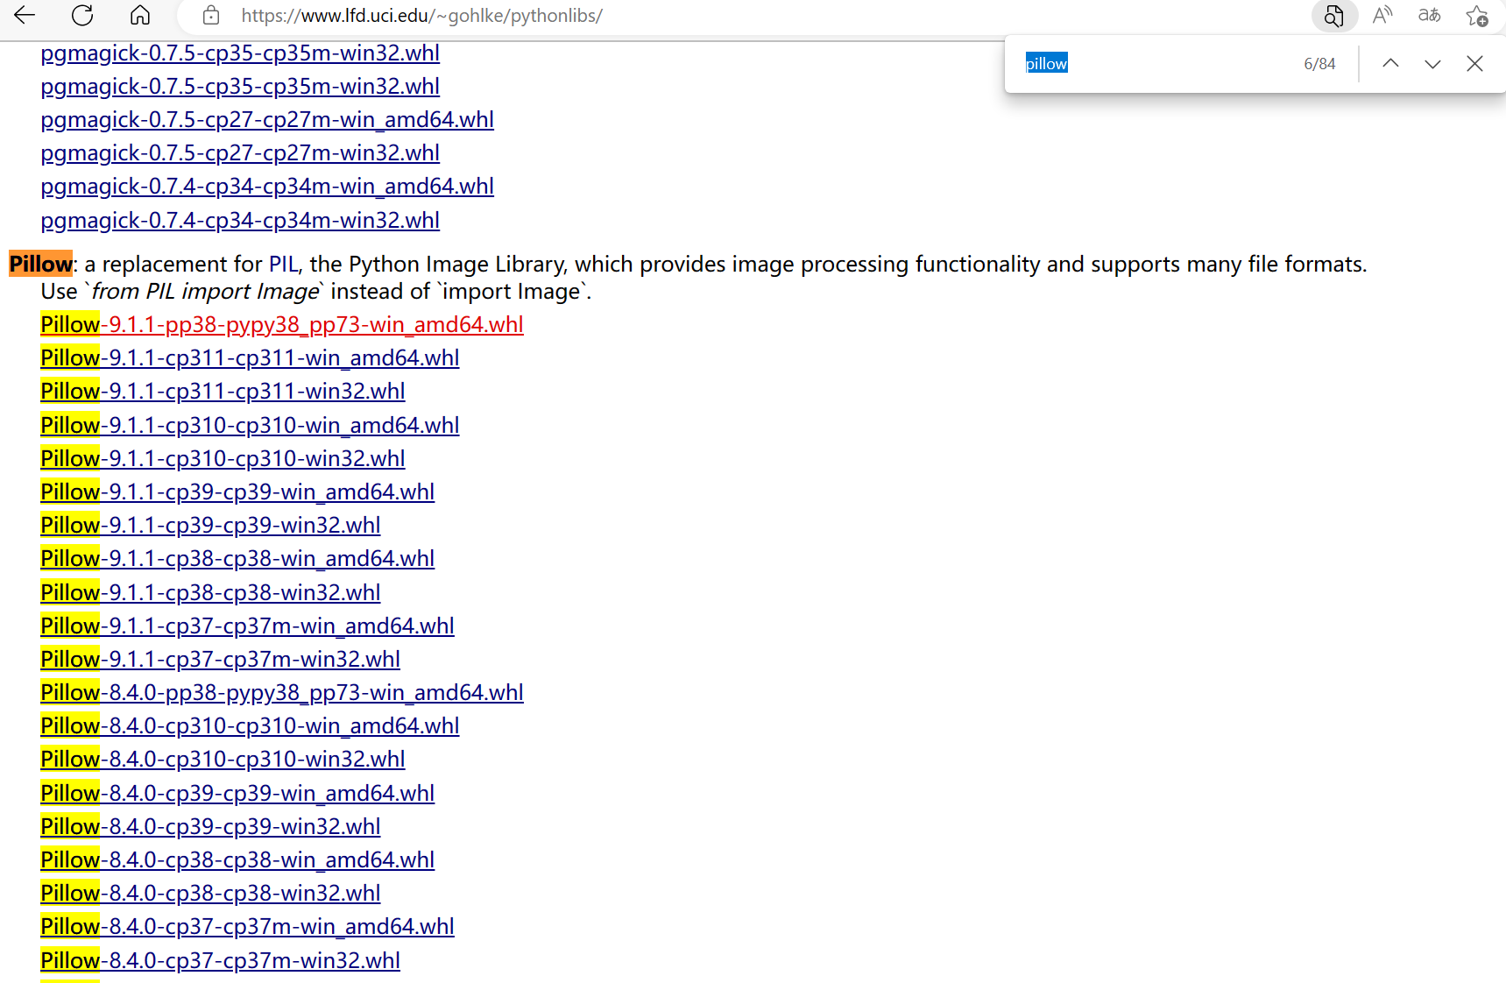Viewport: 1506px width, 983px height.
Task: Open the red Pillow-9.1.1-pp38-pypy38_pp73 link
Action: click(x=282, y=324)
